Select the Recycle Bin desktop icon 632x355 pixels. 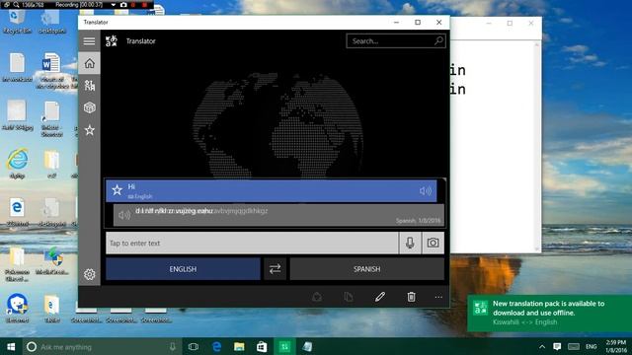pyautogui.click(x=17, y=22)
